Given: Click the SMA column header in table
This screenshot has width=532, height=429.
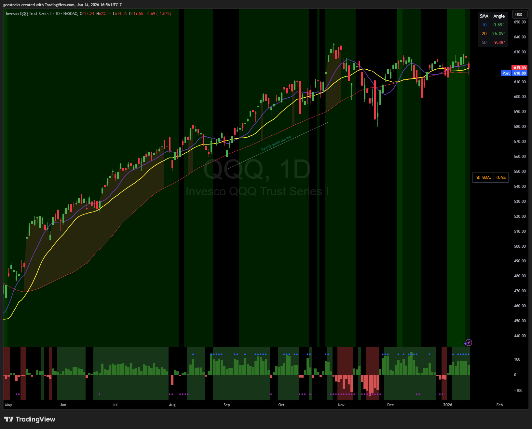Looking at the screenshot, I should [484, 16].
